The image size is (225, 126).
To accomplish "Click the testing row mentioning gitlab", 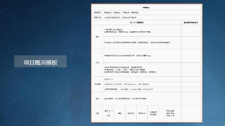I will pos(142,99).
